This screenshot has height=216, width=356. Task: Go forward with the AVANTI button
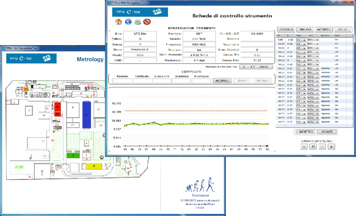(327, 132)
